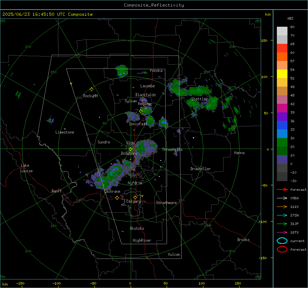Click the 80 dBZ light-grey color swatch
Screen dimensions: 308x288
point(282,31)
